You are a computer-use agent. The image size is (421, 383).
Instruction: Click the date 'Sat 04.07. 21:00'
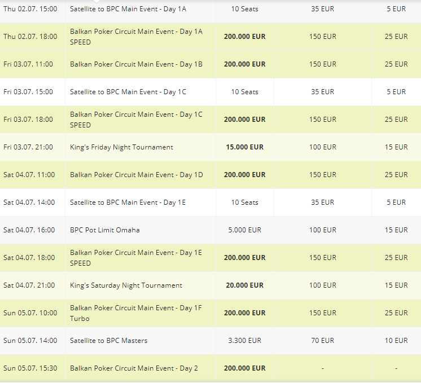click(29, 285)
